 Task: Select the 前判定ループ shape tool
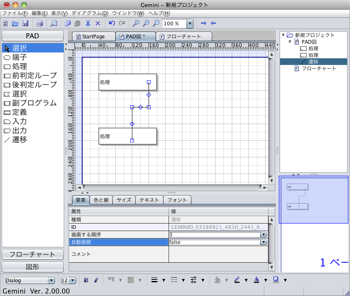click(x=33, y=76)
